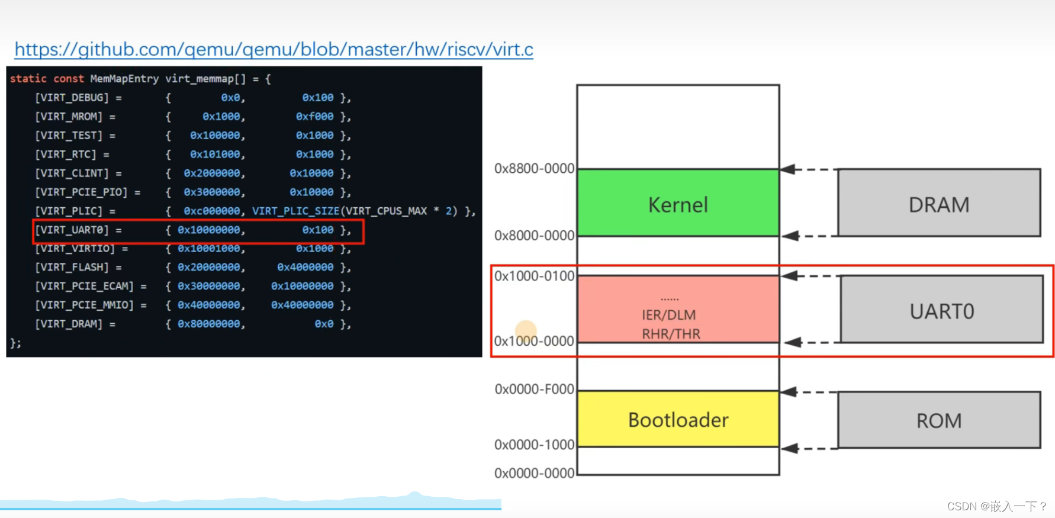The height and width of the screenshot is (518, 1055).
Task: Click the [VIRT_TEST] entry line
Action: coord(192,136)
